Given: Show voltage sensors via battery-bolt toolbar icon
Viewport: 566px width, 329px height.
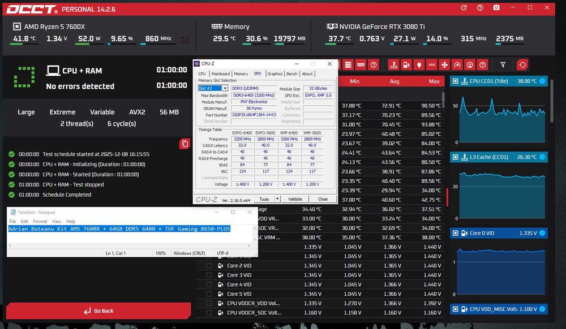Looking at the screenshot, I should pos(406,65).
